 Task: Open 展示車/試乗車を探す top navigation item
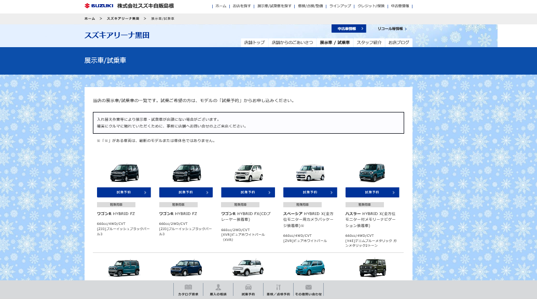coord(274,6)
